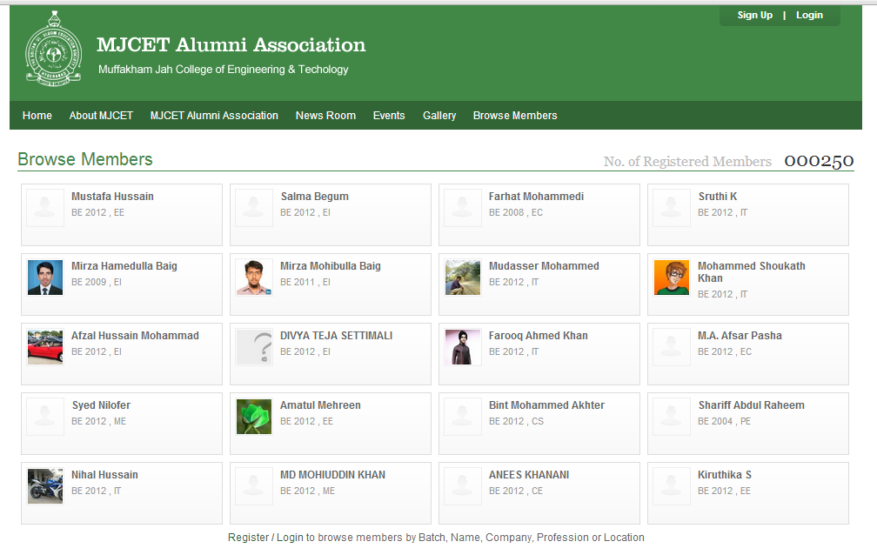Viewport: 877px width, 555px height.
Task: Click the name Bint Mohammed Akhter
Action: tap(547, 405)
